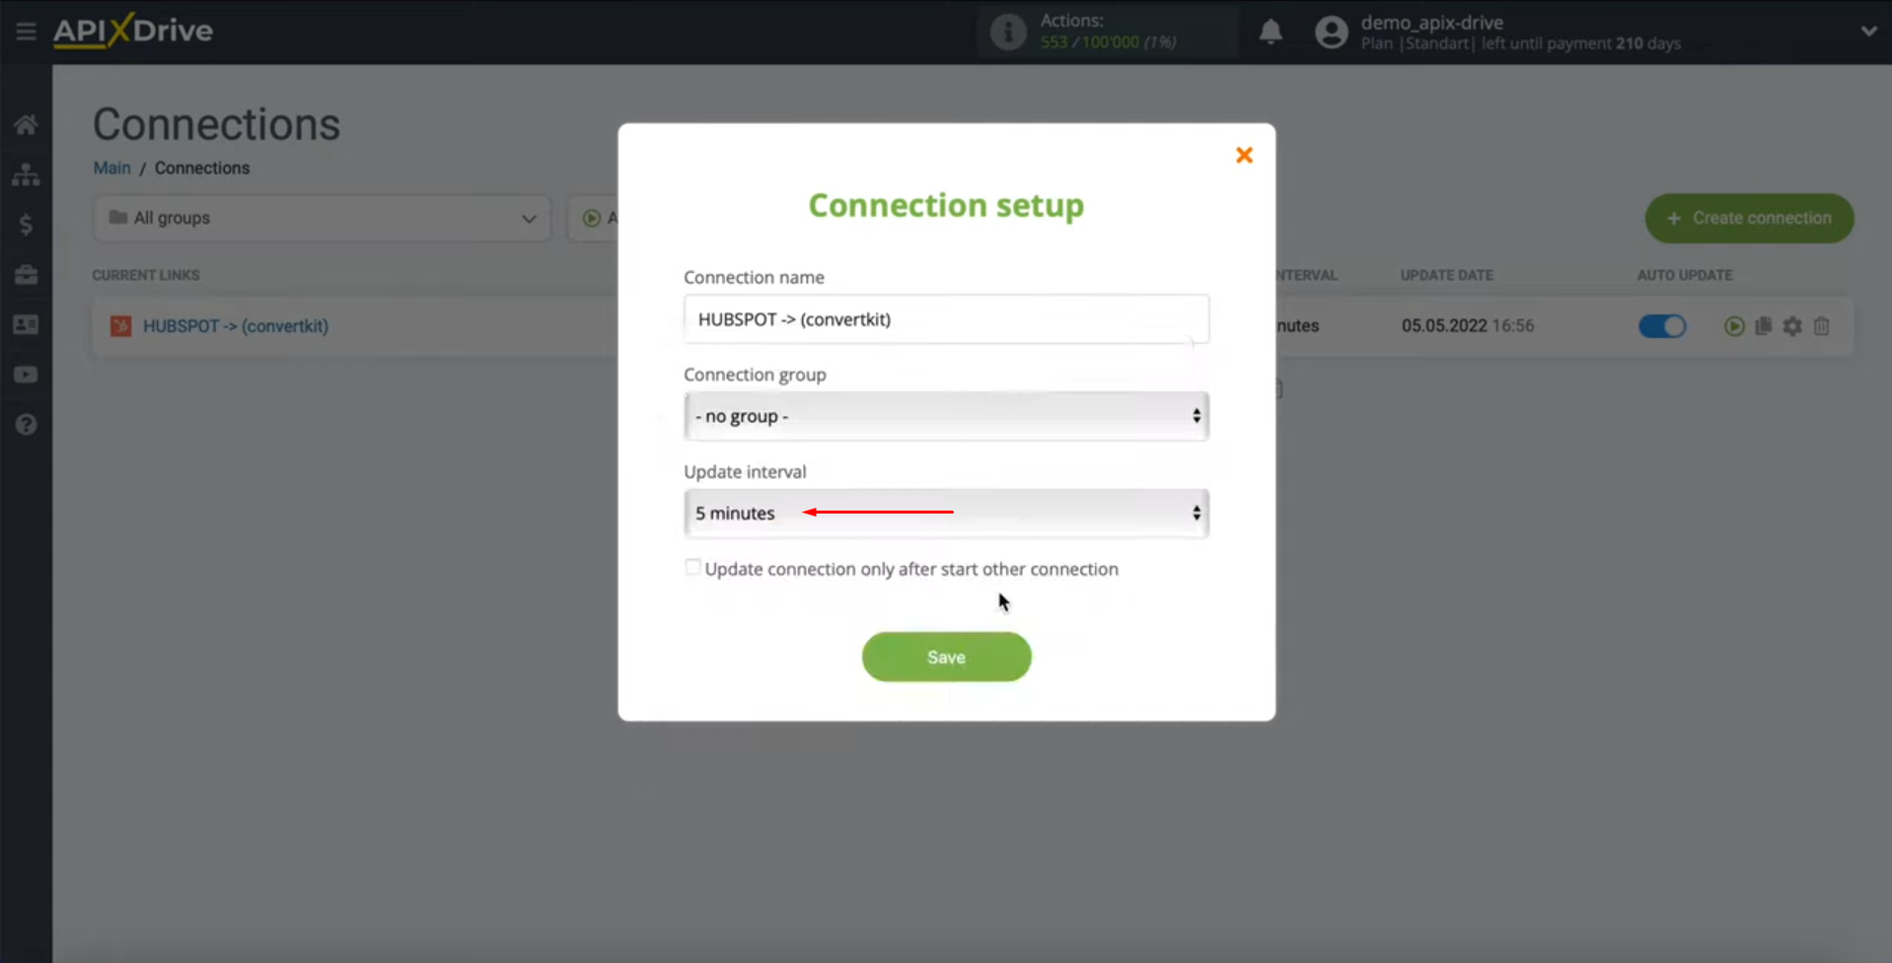Check 'Update connection only after start other connection'
The width and height of the screenshot is (1892, 963).
tap(692, 568)
